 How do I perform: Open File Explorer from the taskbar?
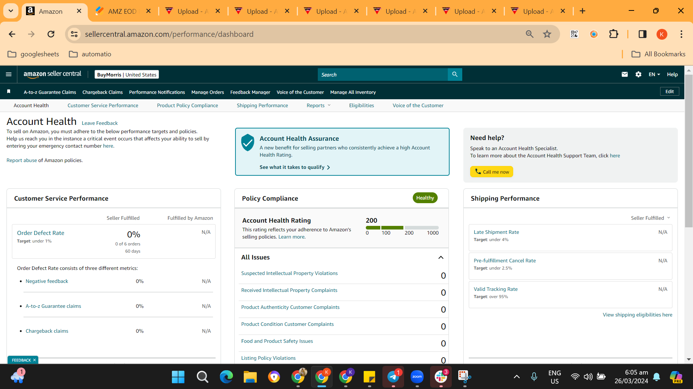(x=250, y=377)
